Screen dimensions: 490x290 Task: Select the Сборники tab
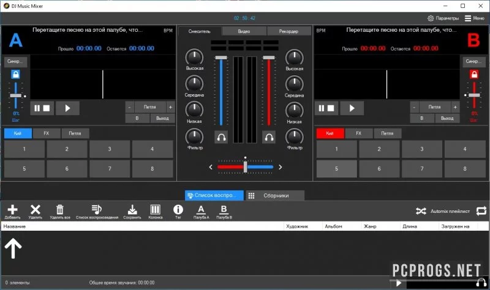(x=275, y=195)
